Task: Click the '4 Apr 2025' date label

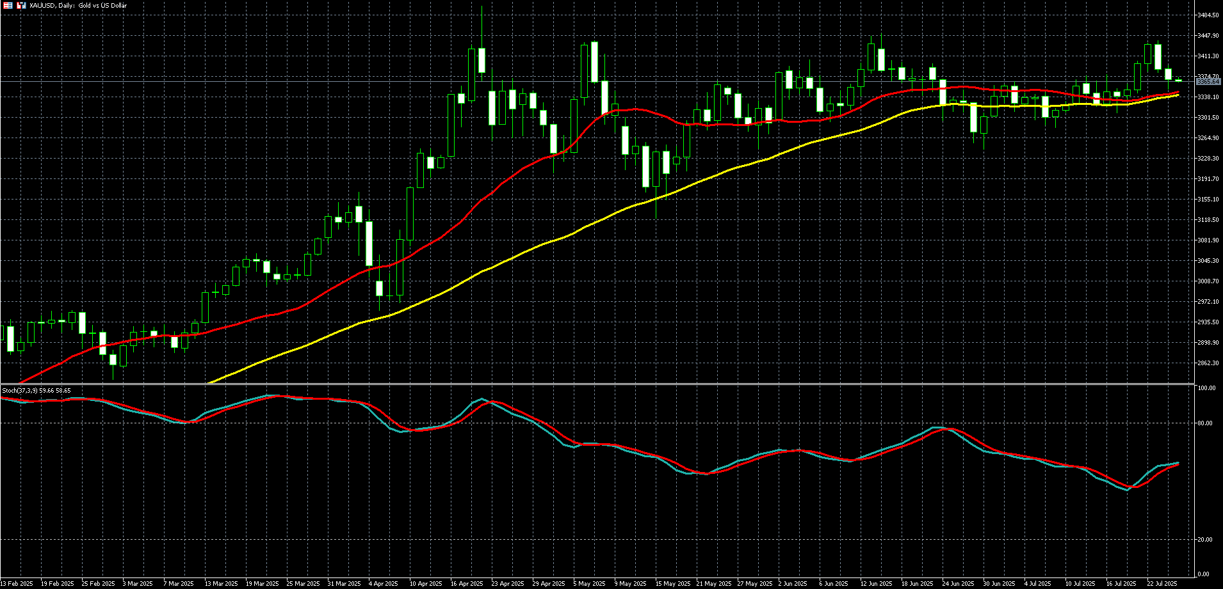Action: pyautogui.click(x=384, y=584)
